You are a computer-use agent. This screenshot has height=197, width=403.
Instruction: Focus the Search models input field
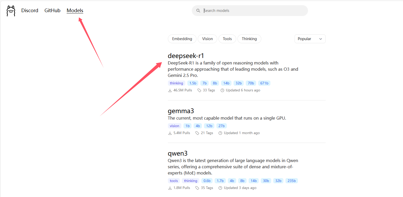250,11
